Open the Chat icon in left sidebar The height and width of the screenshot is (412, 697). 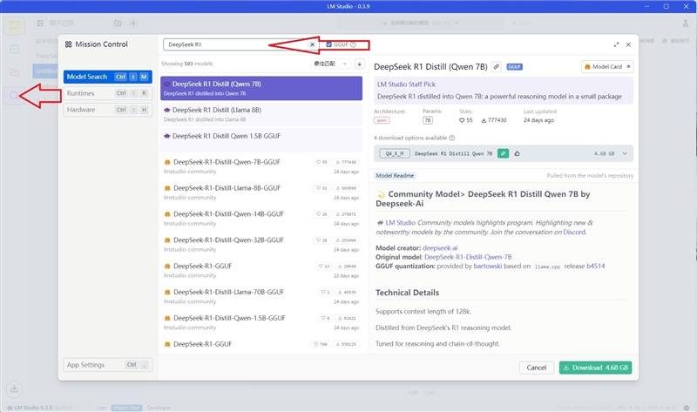tap(14, 25)
